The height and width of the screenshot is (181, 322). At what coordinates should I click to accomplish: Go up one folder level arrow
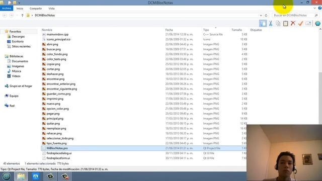point(22,16)
